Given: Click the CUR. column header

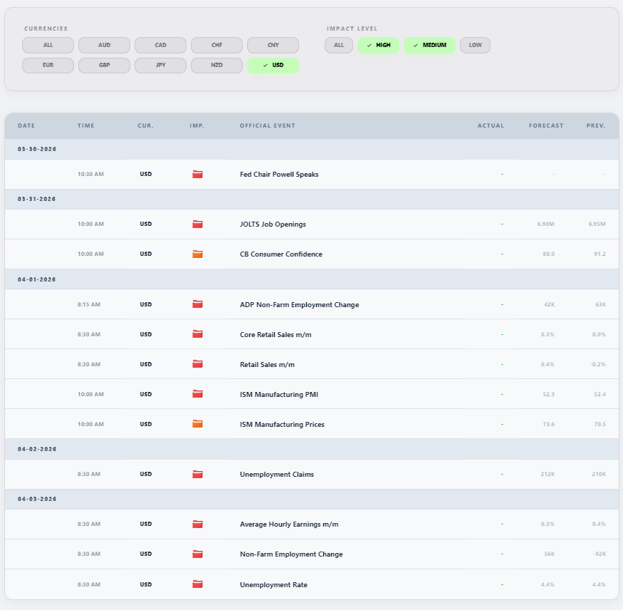Looking at the screenshot, I should click(145, 125).
